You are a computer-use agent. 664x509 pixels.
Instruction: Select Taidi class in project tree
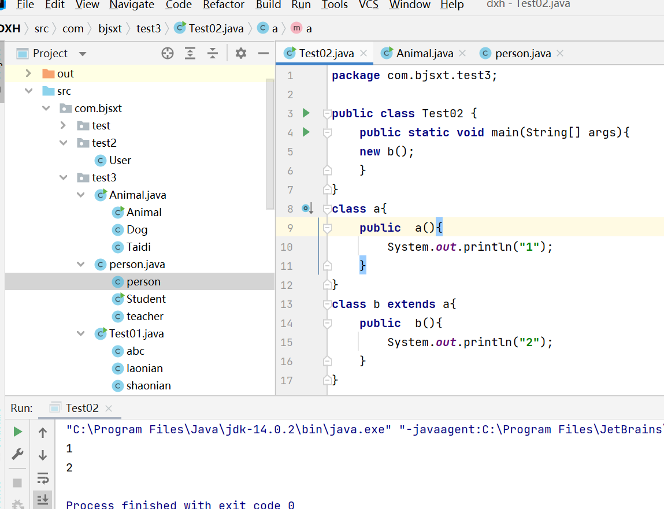click(131, 247)
